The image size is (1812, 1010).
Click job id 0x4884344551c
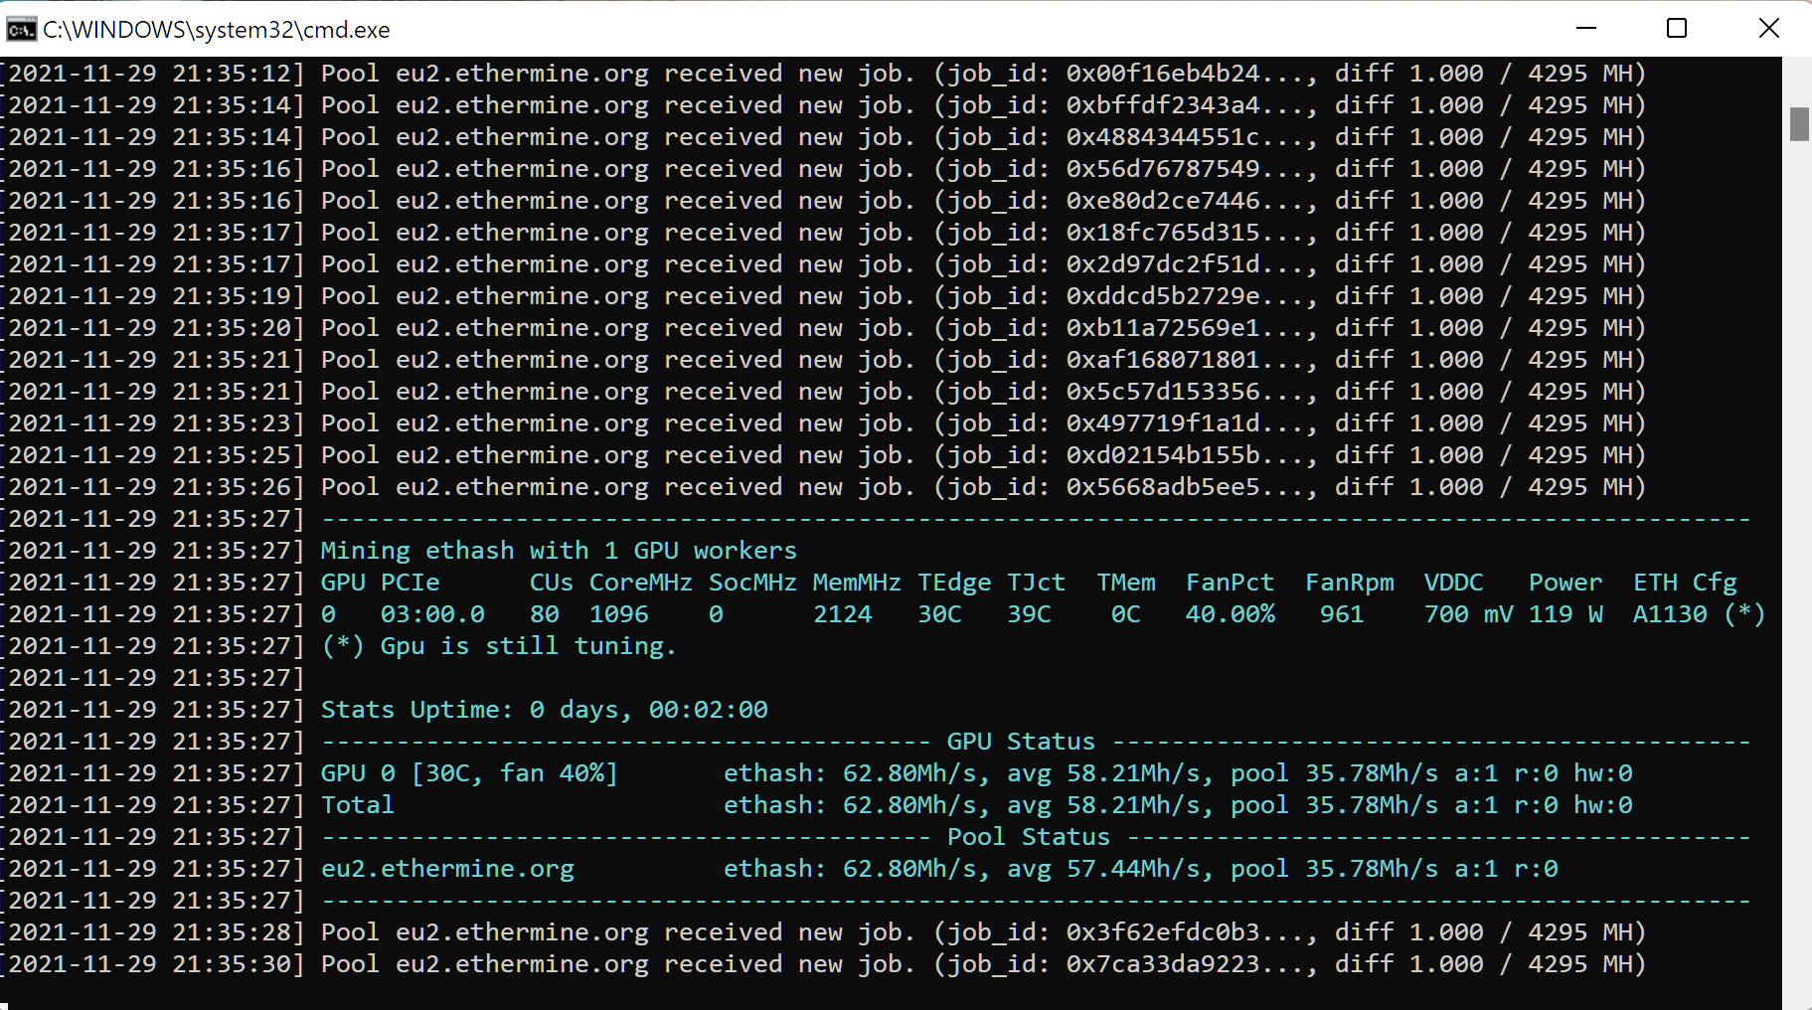click(1163, 137)
